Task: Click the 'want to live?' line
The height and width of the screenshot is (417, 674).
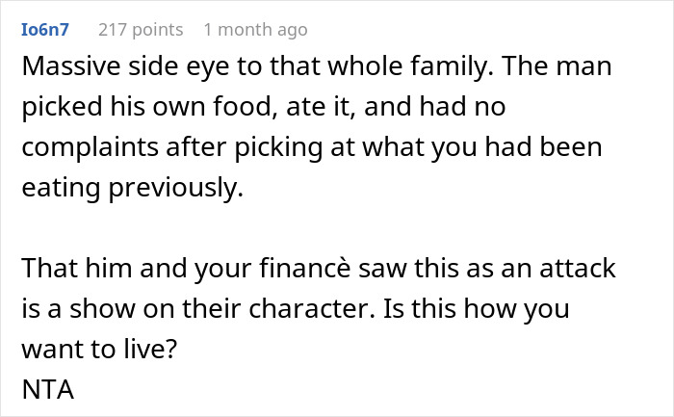Action: pyautogui.click(x=99, y=349)
